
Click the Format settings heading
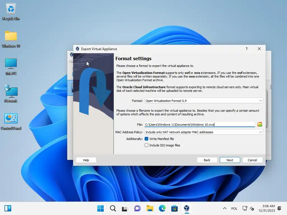(x=133, y=59)
